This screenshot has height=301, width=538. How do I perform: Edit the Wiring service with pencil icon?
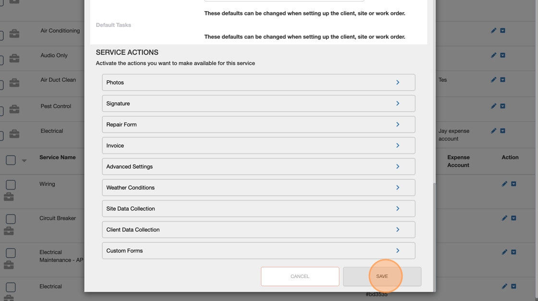tap(504, 184)
